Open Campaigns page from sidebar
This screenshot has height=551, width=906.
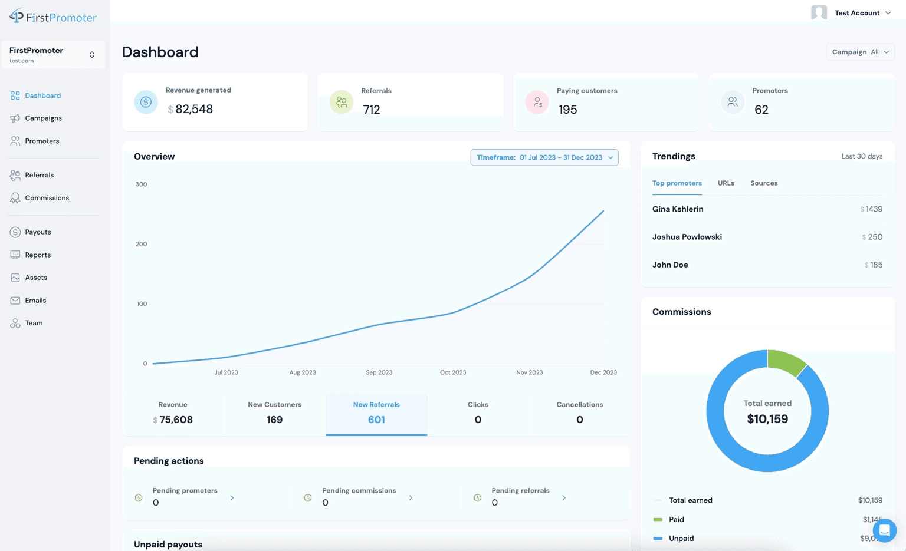[x=44, y=118]
